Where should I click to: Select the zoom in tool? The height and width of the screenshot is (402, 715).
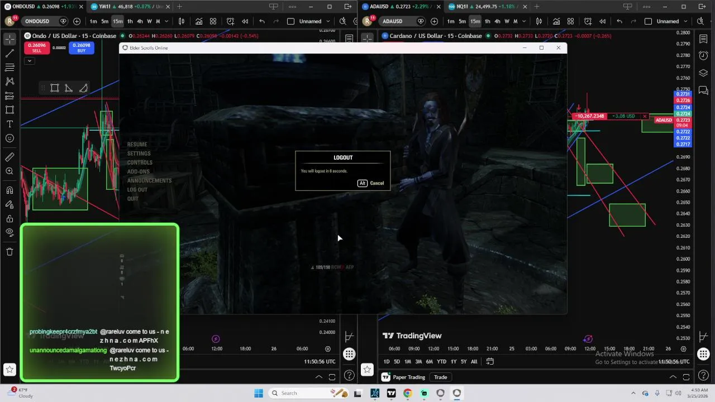[9, 171]
